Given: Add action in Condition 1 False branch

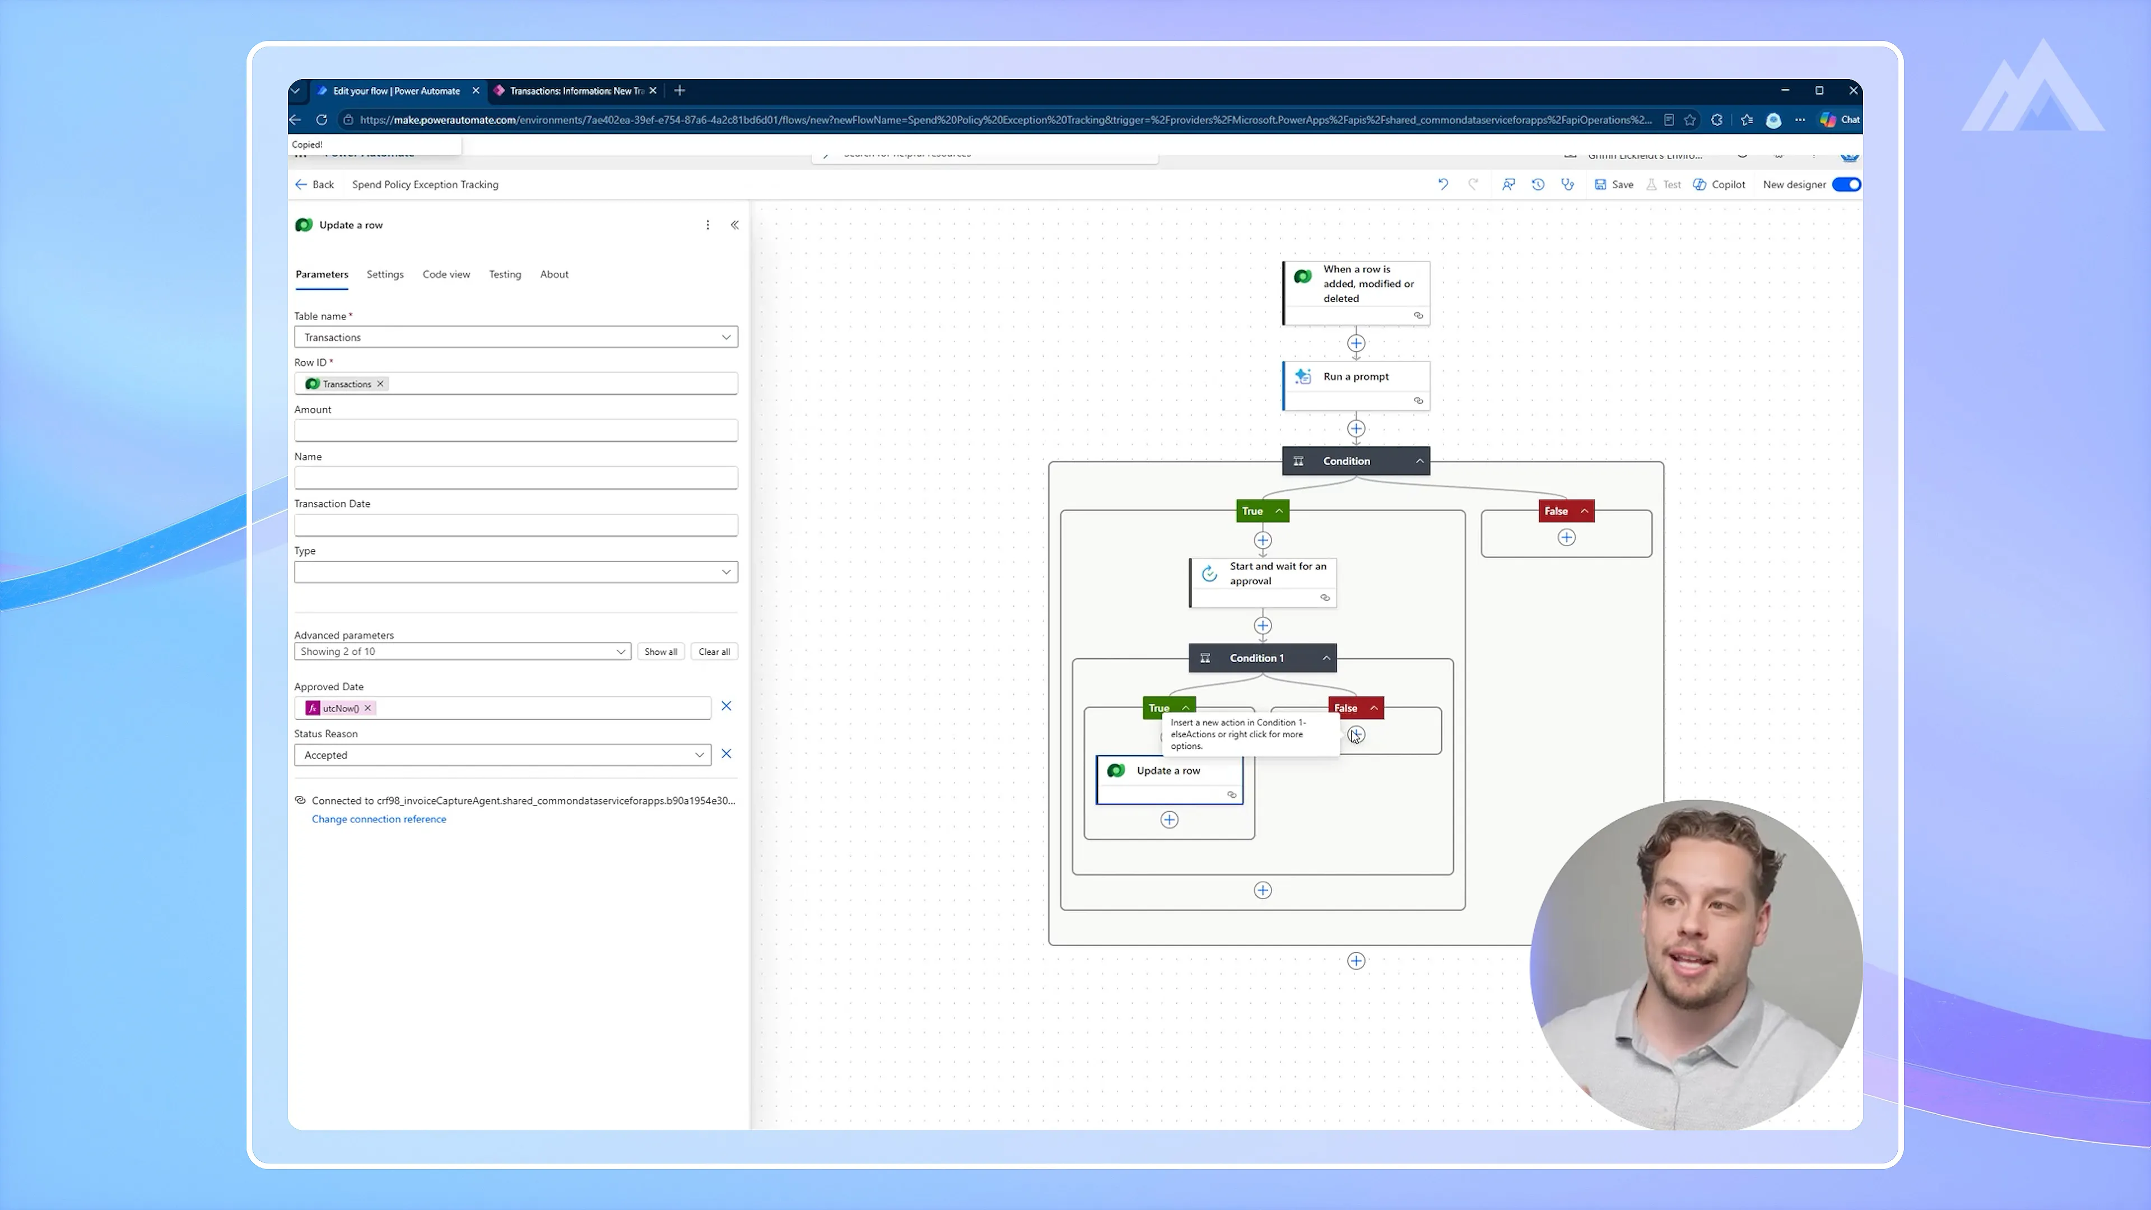Looking at the screenshot, I should 1356,735.
